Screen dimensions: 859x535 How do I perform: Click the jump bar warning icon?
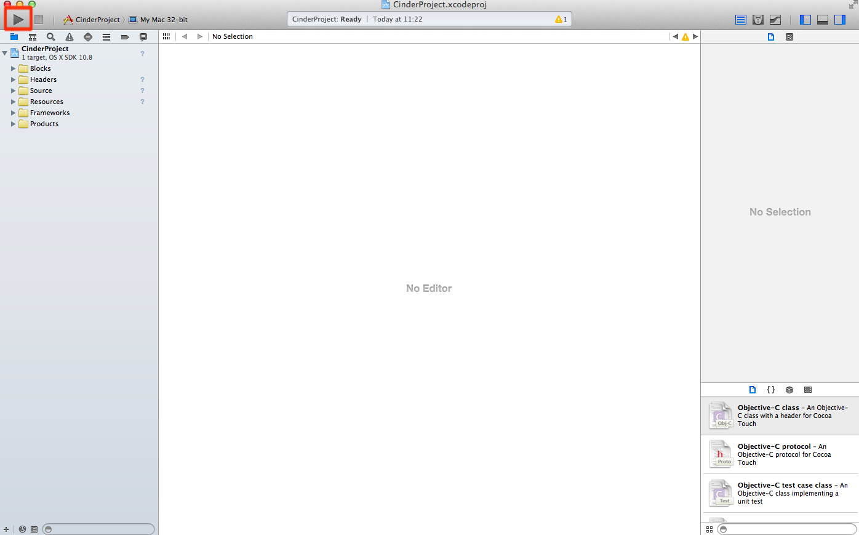tap(685, 36)
